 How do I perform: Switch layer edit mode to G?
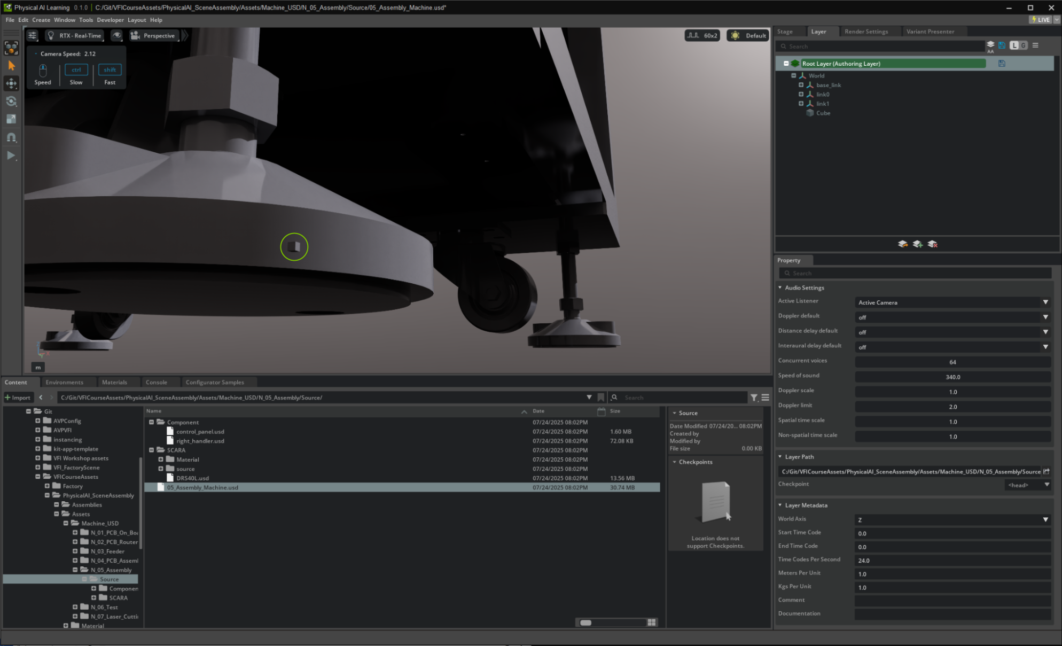(1024, 45)
